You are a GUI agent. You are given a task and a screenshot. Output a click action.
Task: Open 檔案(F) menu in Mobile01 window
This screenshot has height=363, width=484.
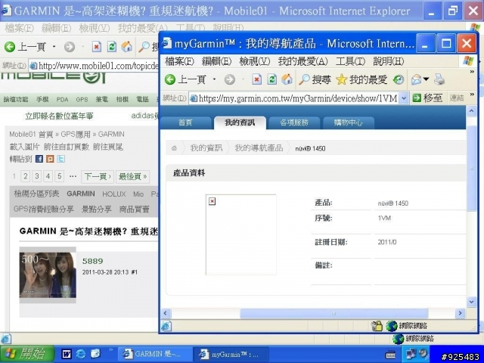[19, 29]
